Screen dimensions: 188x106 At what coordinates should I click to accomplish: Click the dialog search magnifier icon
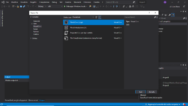tap(155, 17)
